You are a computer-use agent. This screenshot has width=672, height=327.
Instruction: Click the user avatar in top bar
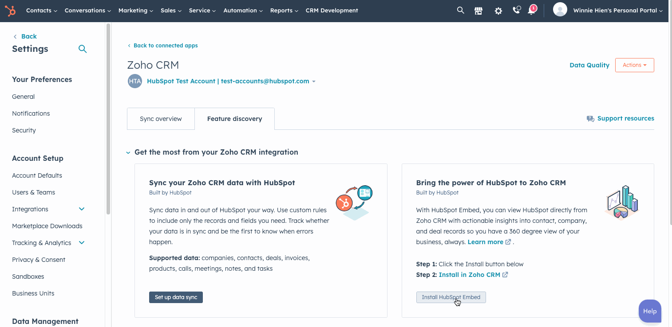[x=560, y=10]
